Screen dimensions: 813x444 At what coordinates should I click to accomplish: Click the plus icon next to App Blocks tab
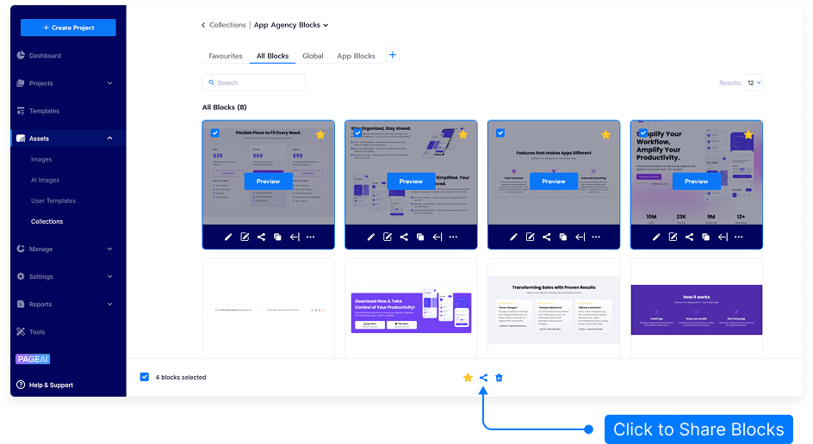pos(393,55)
